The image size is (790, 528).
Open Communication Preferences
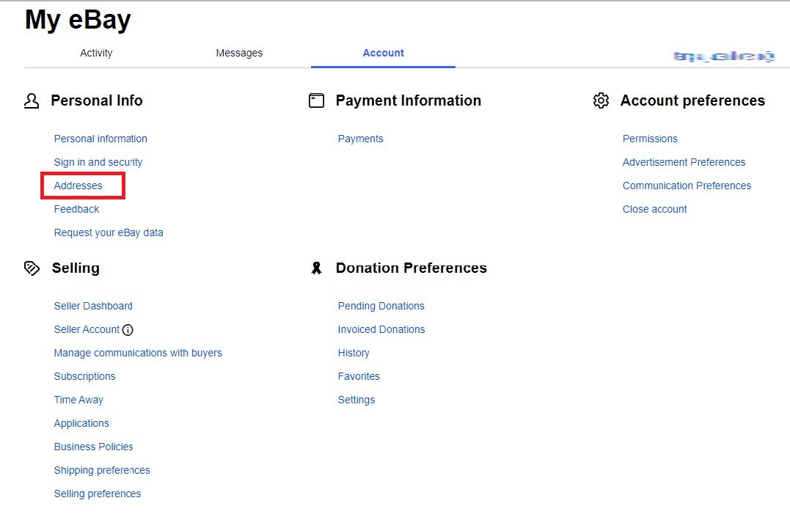pos(687,186)
